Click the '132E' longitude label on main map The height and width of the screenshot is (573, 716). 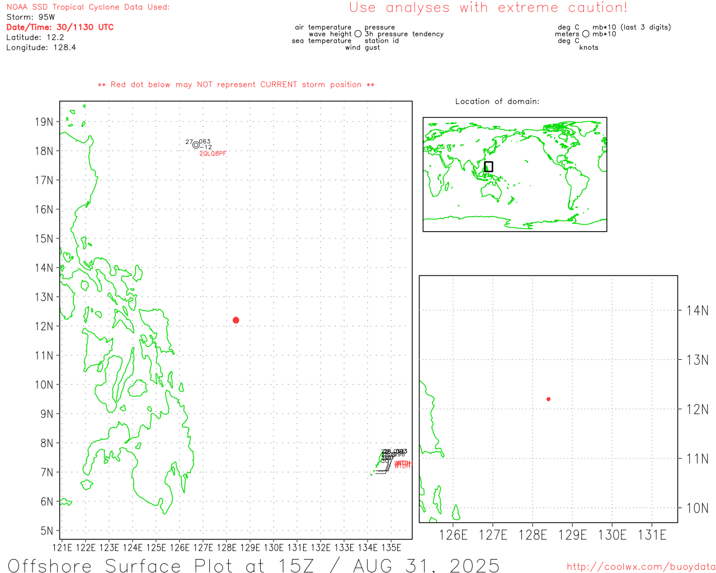pyautogui.click(x=321, y=547)
